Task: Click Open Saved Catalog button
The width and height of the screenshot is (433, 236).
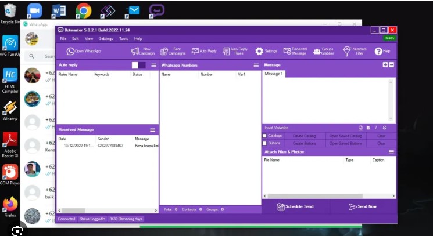Action: coord(345,136)
